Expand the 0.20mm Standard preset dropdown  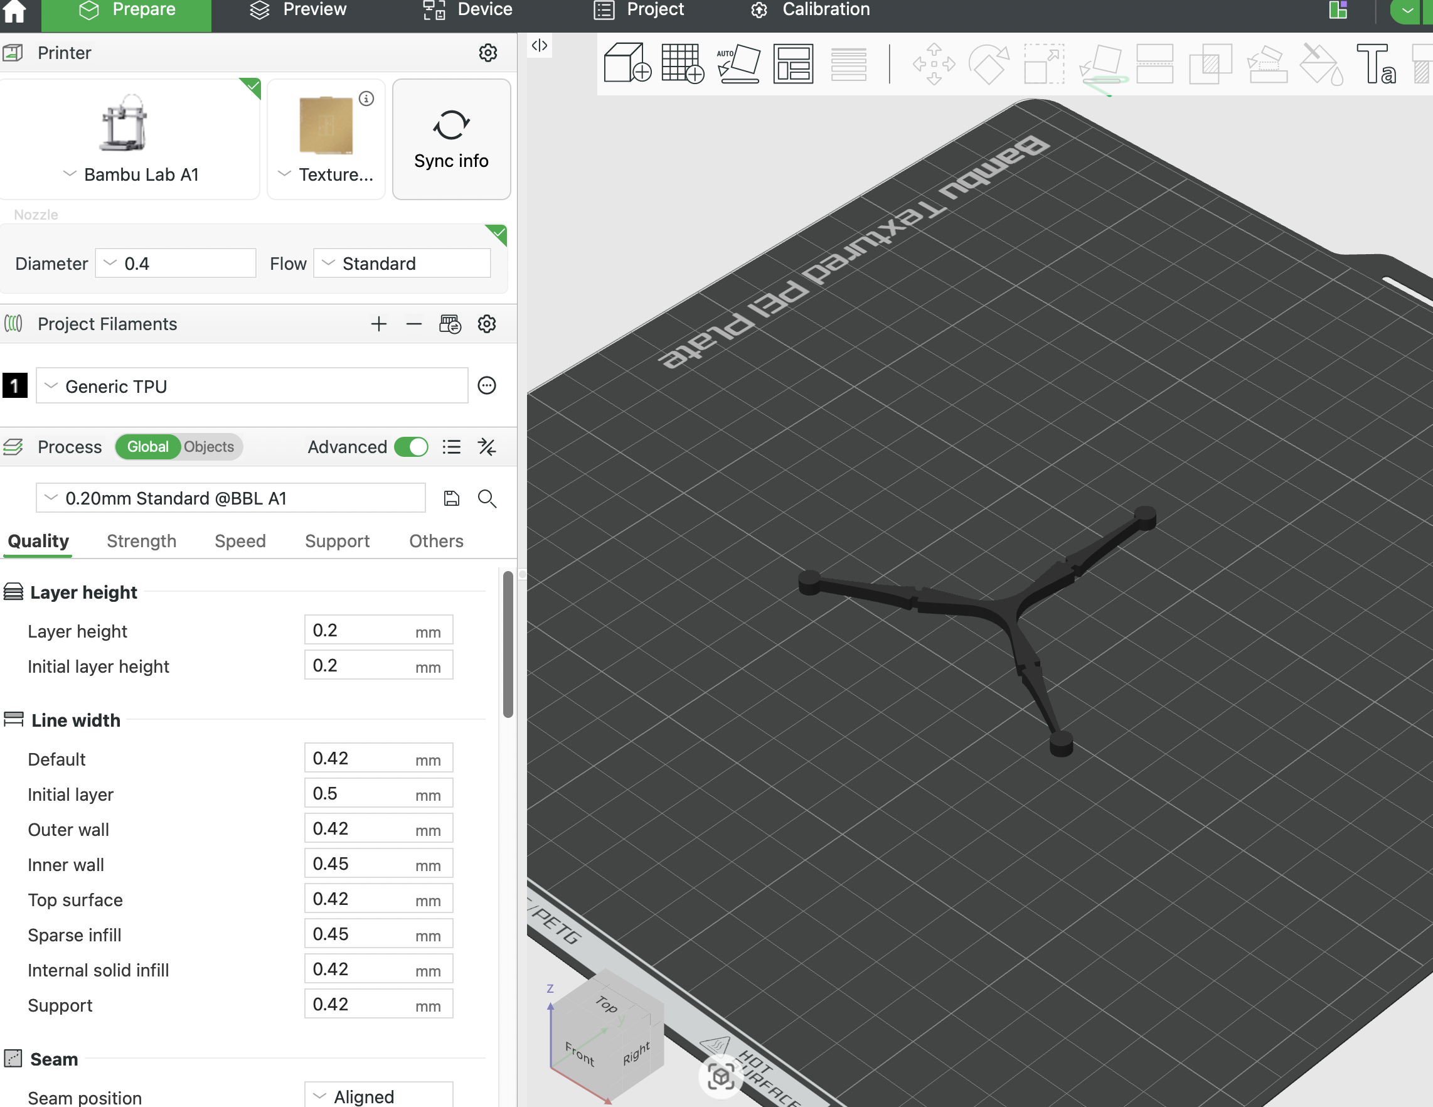230,499
